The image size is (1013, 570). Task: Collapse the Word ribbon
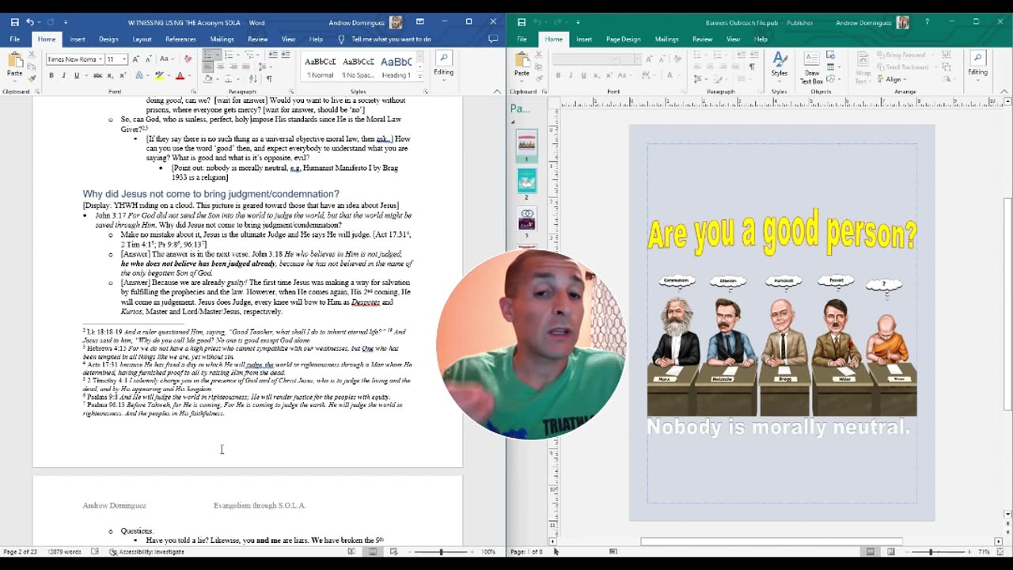click(x=496, y=92)
